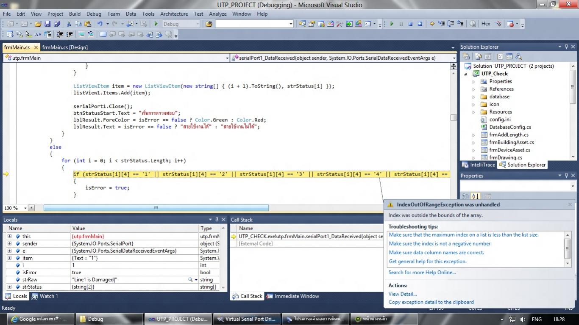The height and width of the screenshot is (325, 579).
Task: Switch to the IntelliTrace tab
Action: [479, 165]
